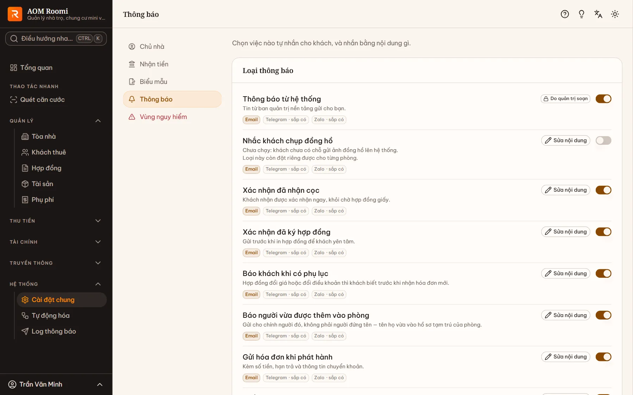Click Sửa nội dung for Gửi hóa đơn khi phát hành
Screen dimensions: 633x395
(x=565, y=357)
